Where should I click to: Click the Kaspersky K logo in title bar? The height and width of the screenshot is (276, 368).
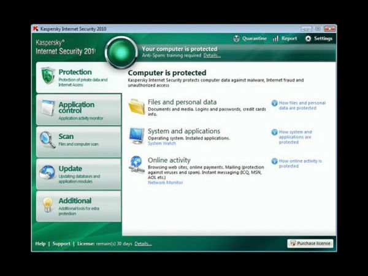(36, 29)
